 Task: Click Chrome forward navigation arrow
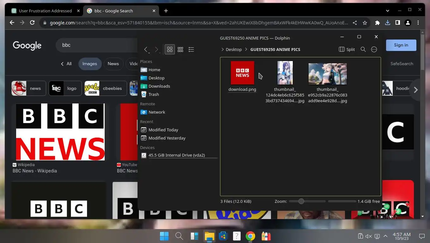click(22, 23)
